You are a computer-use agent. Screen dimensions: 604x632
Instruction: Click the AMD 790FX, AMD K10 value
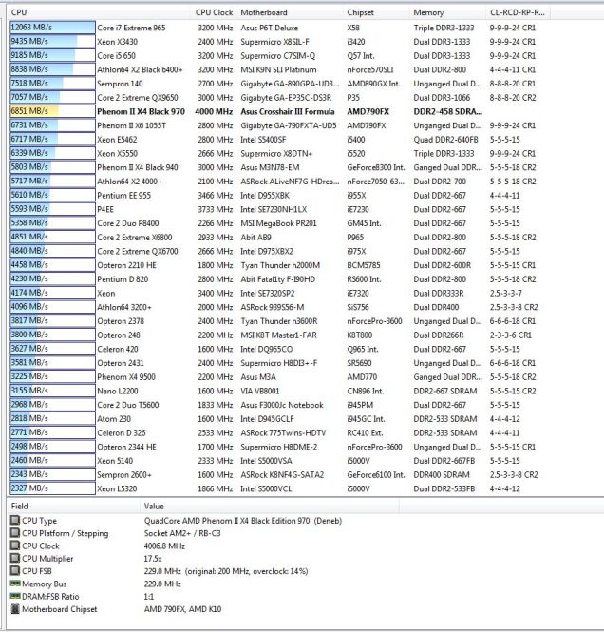(x=182, y=609)
